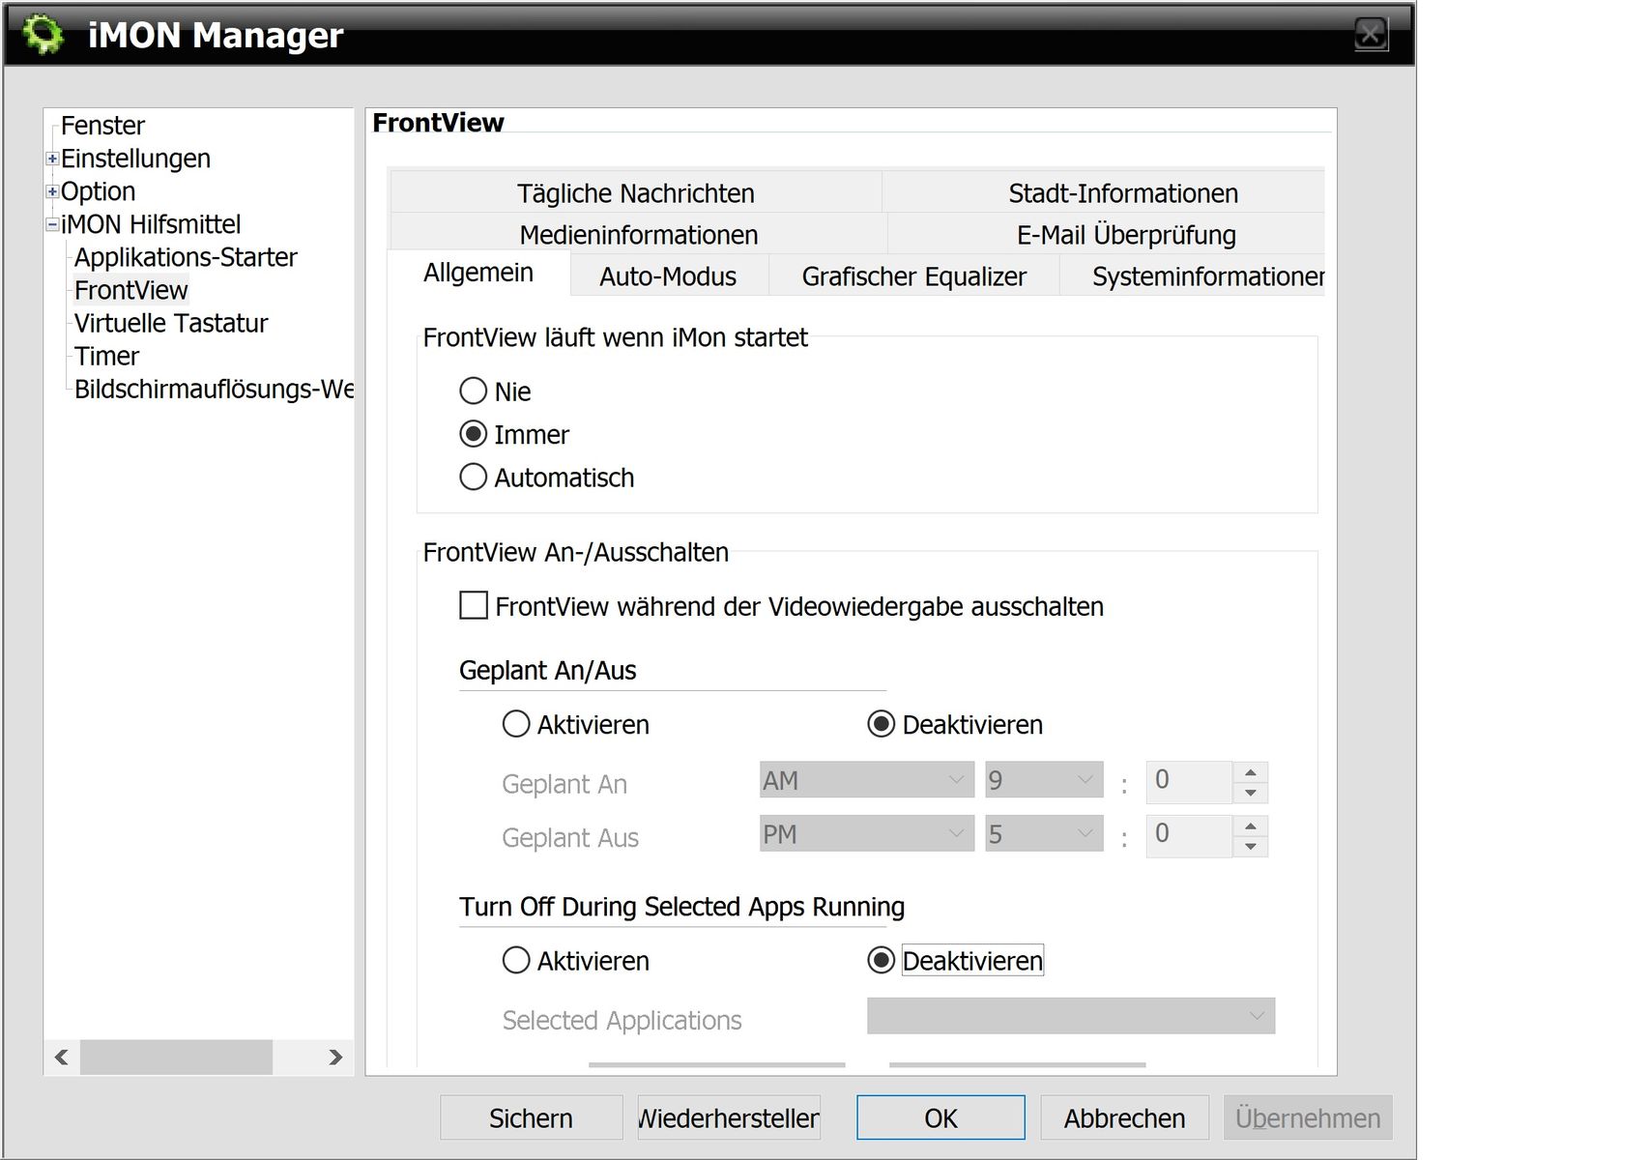
Task: Select Timer in the tree
Action: [106, 356]
